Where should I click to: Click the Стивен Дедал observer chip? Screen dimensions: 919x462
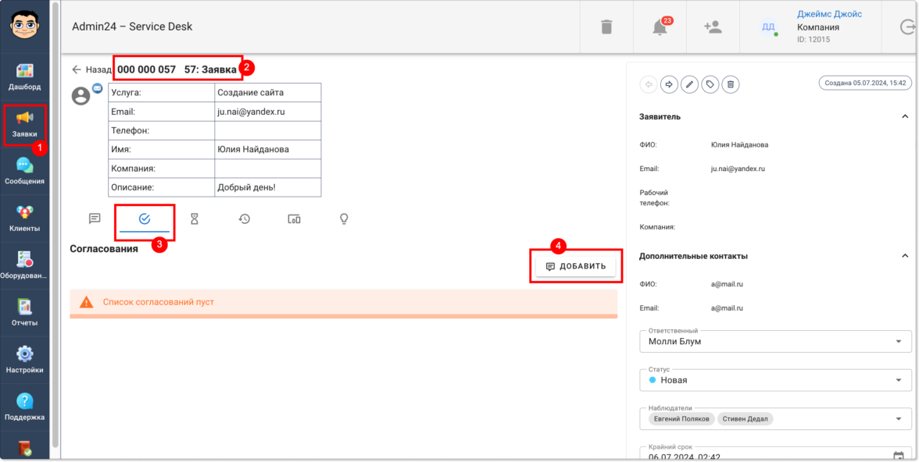[x=746, y=418]
